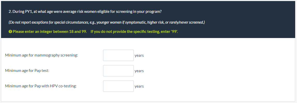This screenshot has width=297, height=103.
Task: Click the 'Minimum age for Pap test:' label
Action: 27,71
